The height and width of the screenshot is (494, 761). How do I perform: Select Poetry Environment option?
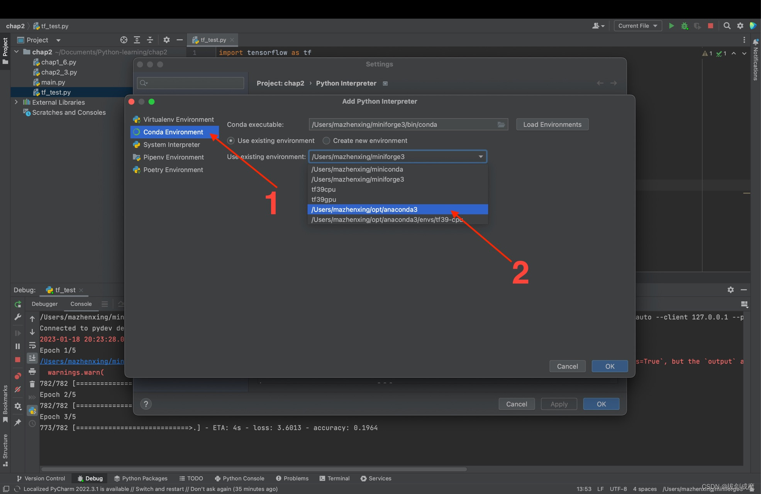click(x=173, y=169)
